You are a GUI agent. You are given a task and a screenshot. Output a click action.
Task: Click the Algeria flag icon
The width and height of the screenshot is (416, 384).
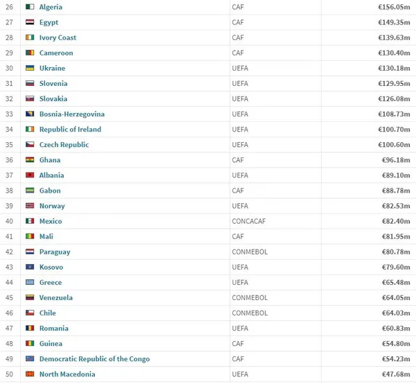point(30,7)
